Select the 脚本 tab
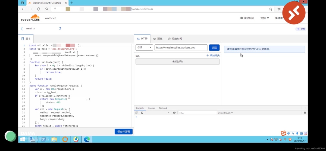 [x=26, y=39]
